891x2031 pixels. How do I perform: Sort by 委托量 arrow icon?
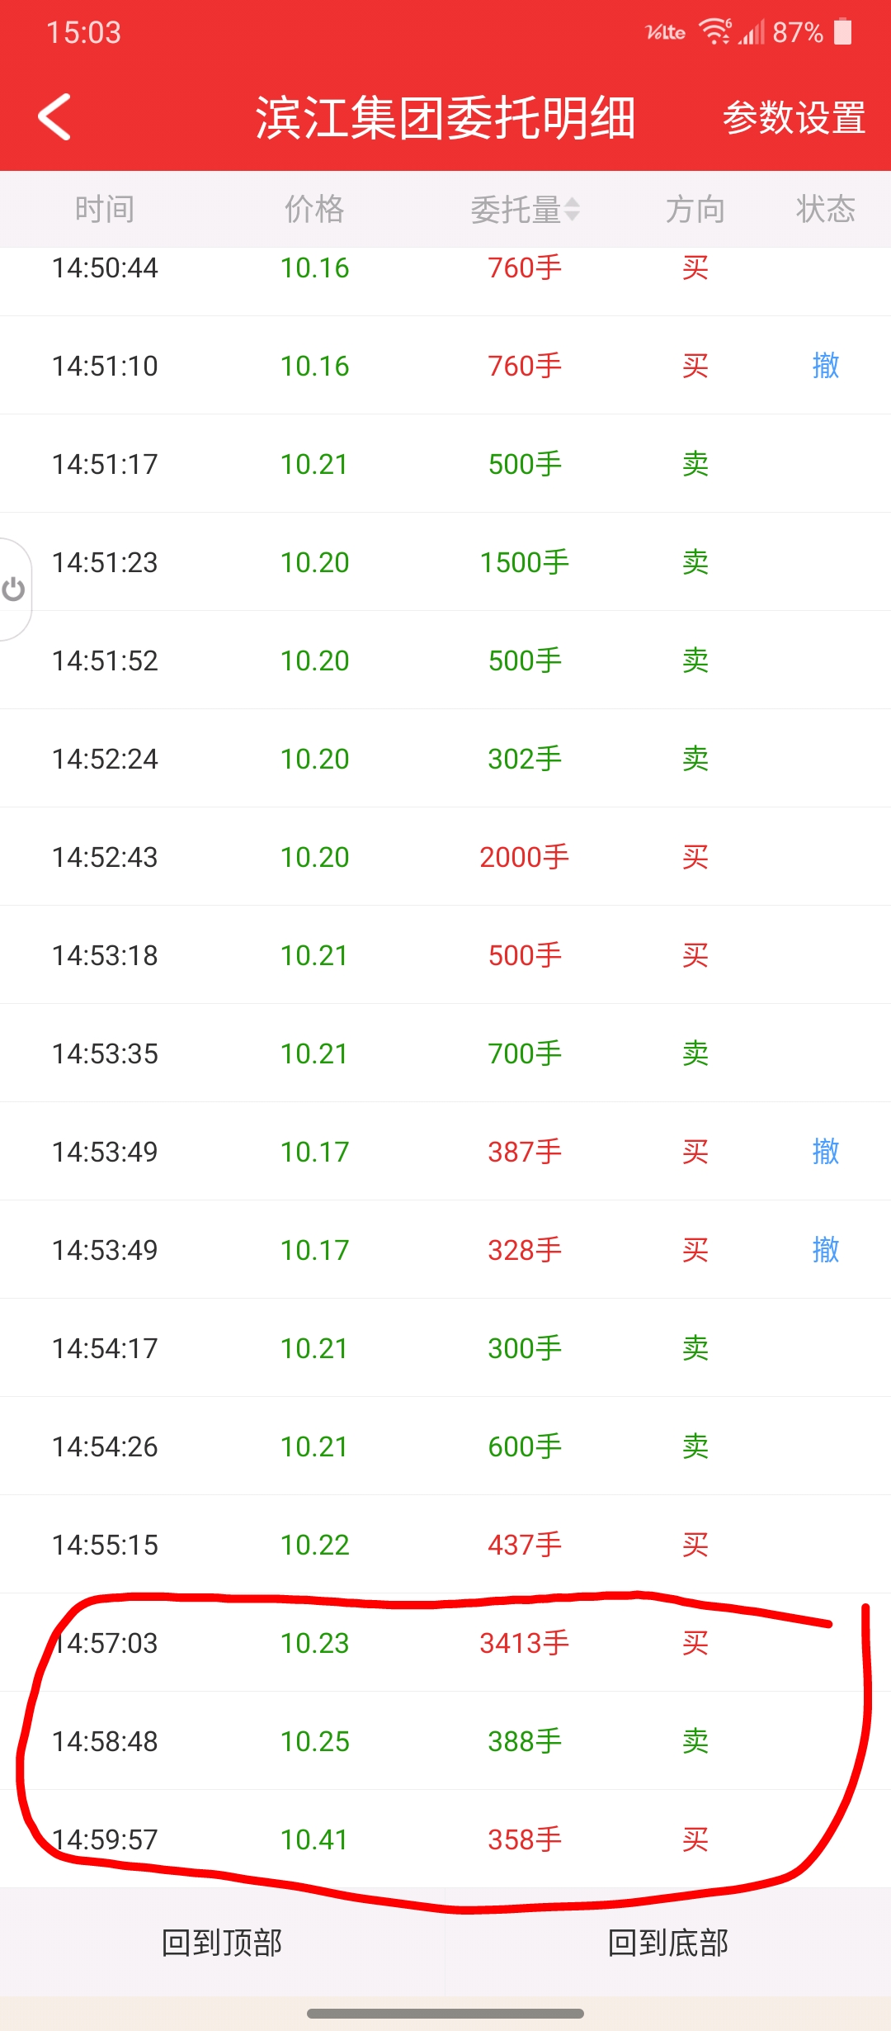pyautogui.click(x=572, y=210)
